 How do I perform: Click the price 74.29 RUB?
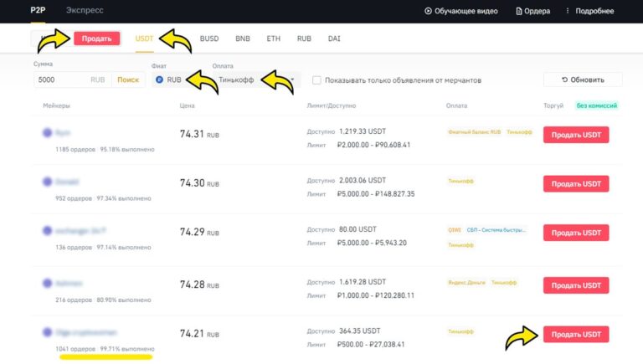click(x=199, y=232)
